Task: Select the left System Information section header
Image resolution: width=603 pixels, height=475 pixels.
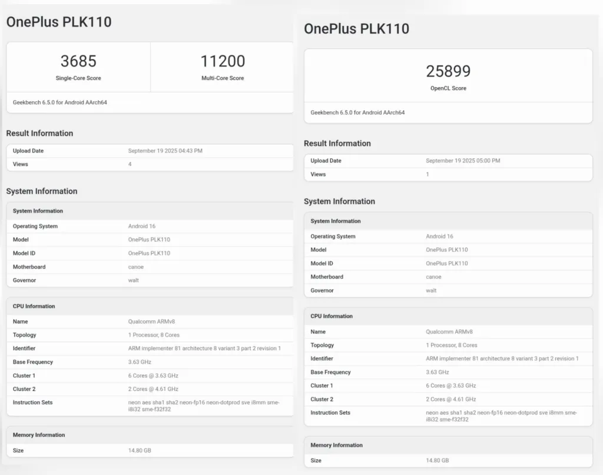Action: tap(38, 211)
